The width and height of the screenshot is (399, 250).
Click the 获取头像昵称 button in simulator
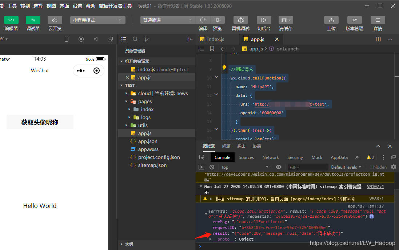click(40, 122)
